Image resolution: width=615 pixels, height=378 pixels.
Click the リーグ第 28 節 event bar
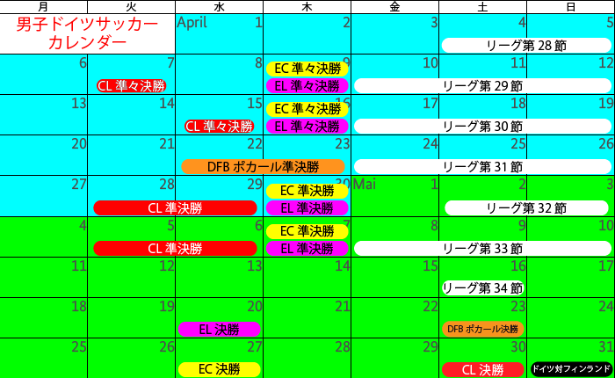tap(528, 45)
